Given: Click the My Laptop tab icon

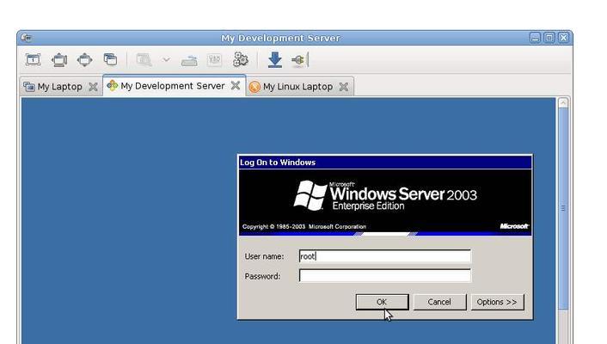Looking at the screenshot, I should tap(29, 86).
